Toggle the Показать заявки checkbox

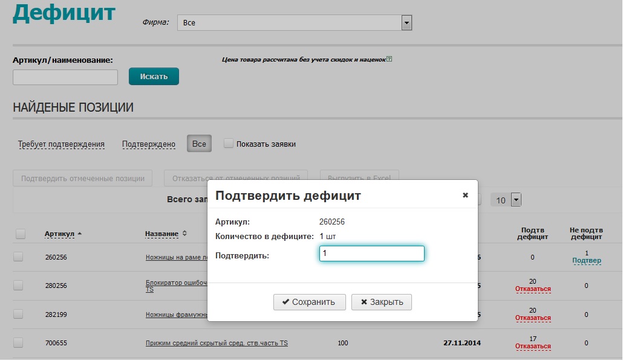229,144
